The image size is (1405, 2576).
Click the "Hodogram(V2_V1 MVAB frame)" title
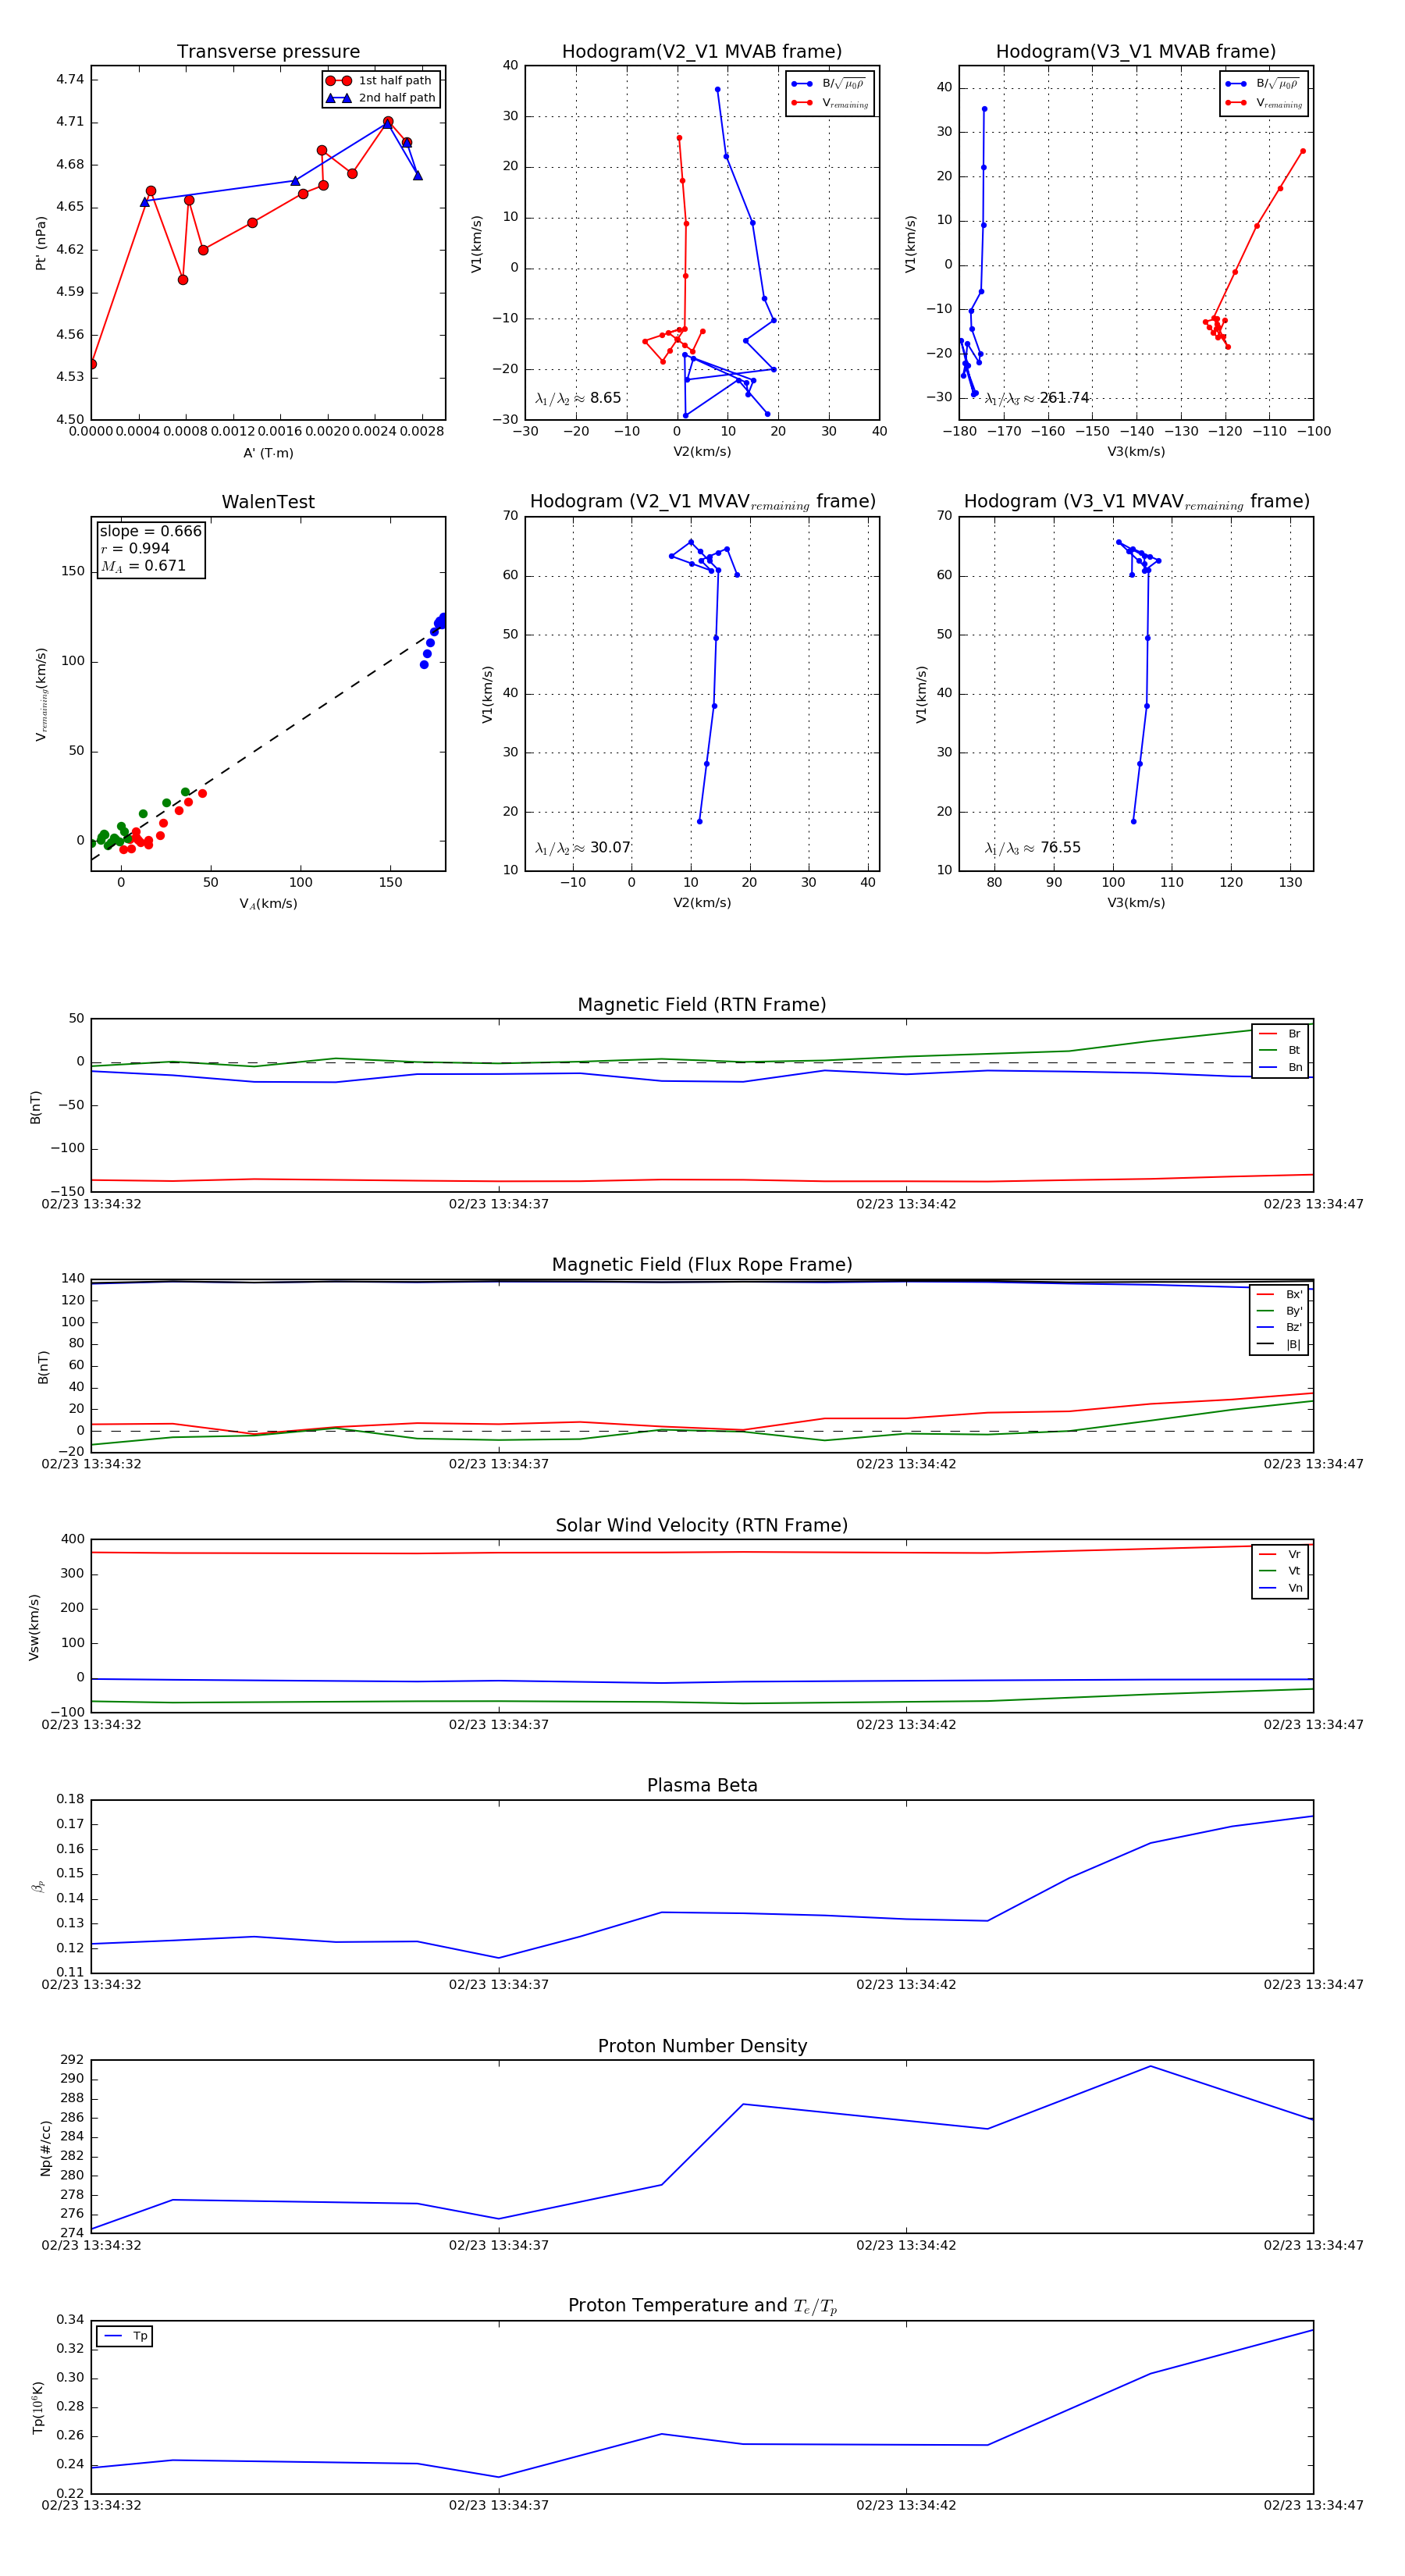[x=702, y=52]
